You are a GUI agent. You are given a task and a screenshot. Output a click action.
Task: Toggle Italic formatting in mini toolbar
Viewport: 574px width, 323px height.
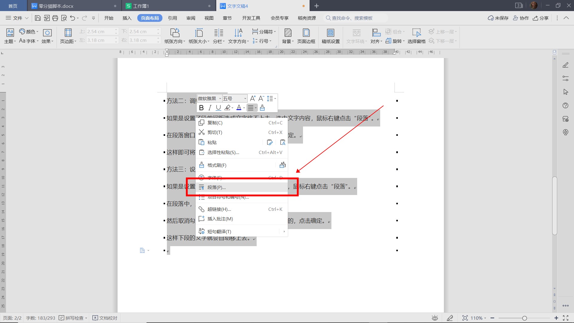[210, 108]
